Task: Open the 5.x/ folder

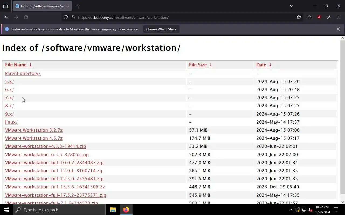Action: point(9,81)
